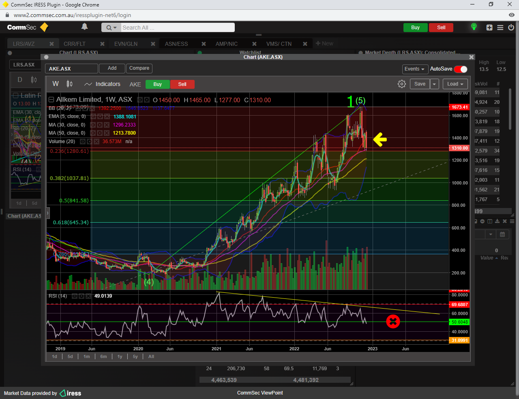Switch to the VMS/ CTN workspace tab
Screen dimensions: 519x399
click(279, 44)
